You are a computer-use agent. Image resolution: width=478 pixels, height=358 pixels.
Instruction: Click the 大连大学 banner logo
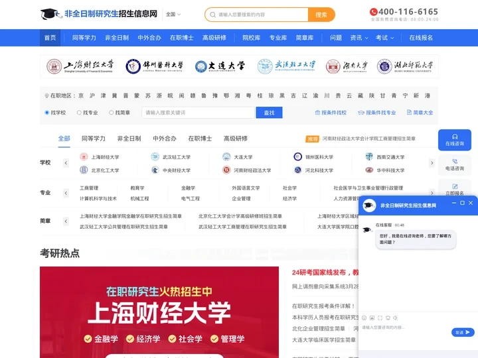220,66
